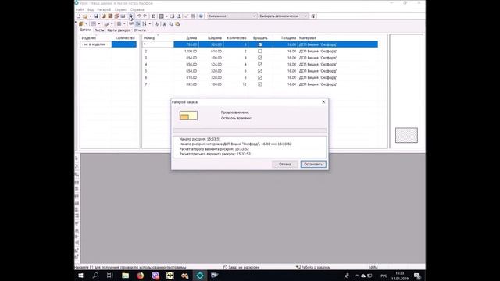Click the grey checkmark icon in the toolbar
The height and width of the screenshot is (281, 500).
coord(186,16)
